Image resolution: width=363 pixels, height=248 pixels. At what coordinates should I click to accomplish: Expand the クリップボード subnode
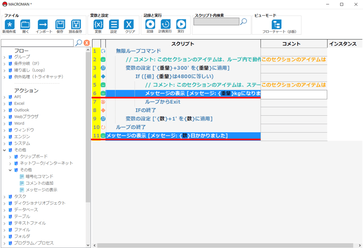pos(10,156)
